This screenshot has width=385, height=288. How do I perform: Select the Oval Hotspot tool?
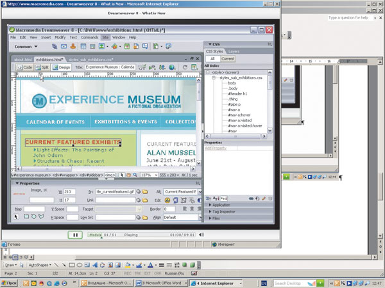click(x=33, y=217)
